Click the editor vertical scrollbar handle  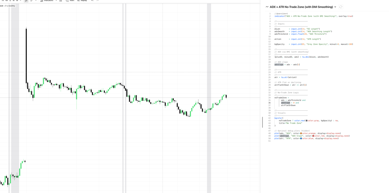click(x=263, y=122)
